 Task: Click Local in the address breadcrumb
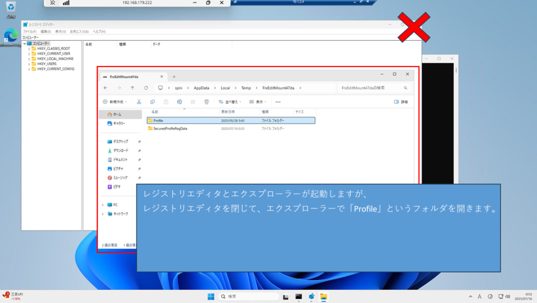[225, 88]
